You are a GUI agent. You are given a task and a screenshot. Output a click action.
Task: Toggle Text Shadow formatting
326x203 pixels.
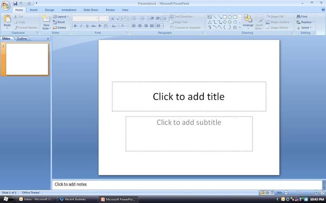coord(99,26)
